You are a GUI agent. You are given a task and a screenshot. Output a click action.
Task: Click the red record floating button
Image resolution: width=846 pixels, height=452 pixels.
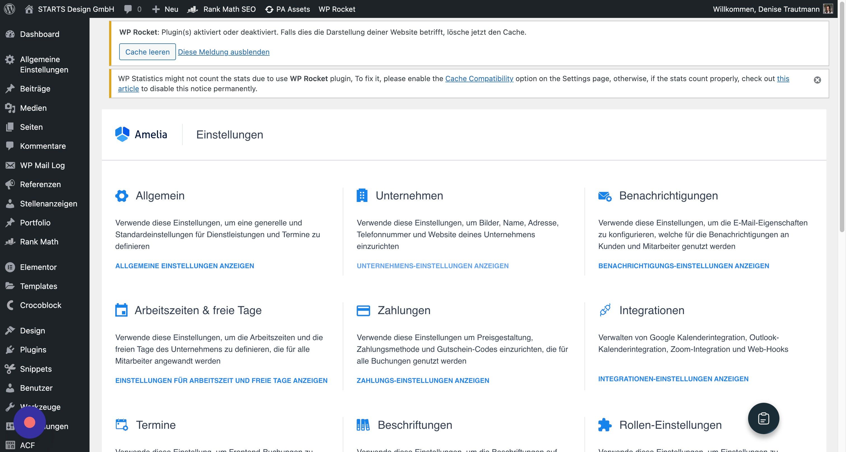30,422
